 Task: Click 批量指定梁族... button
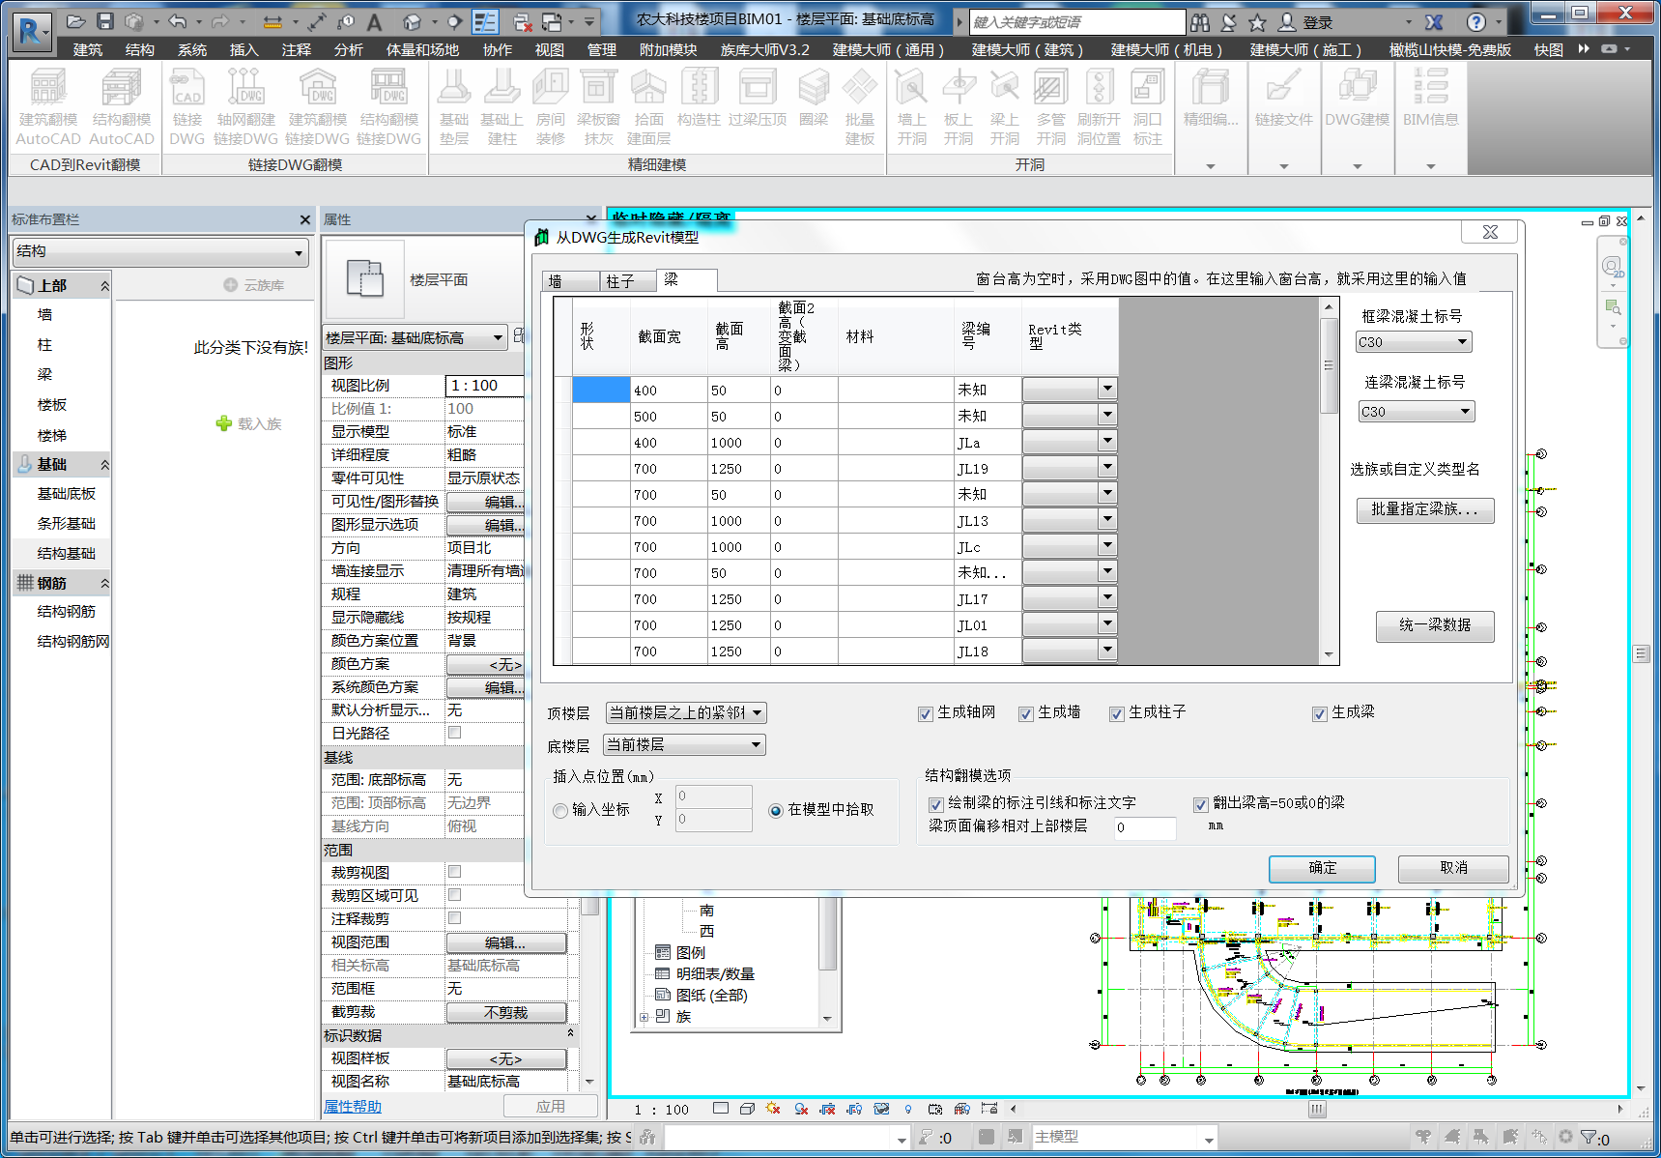point(1425,509)
